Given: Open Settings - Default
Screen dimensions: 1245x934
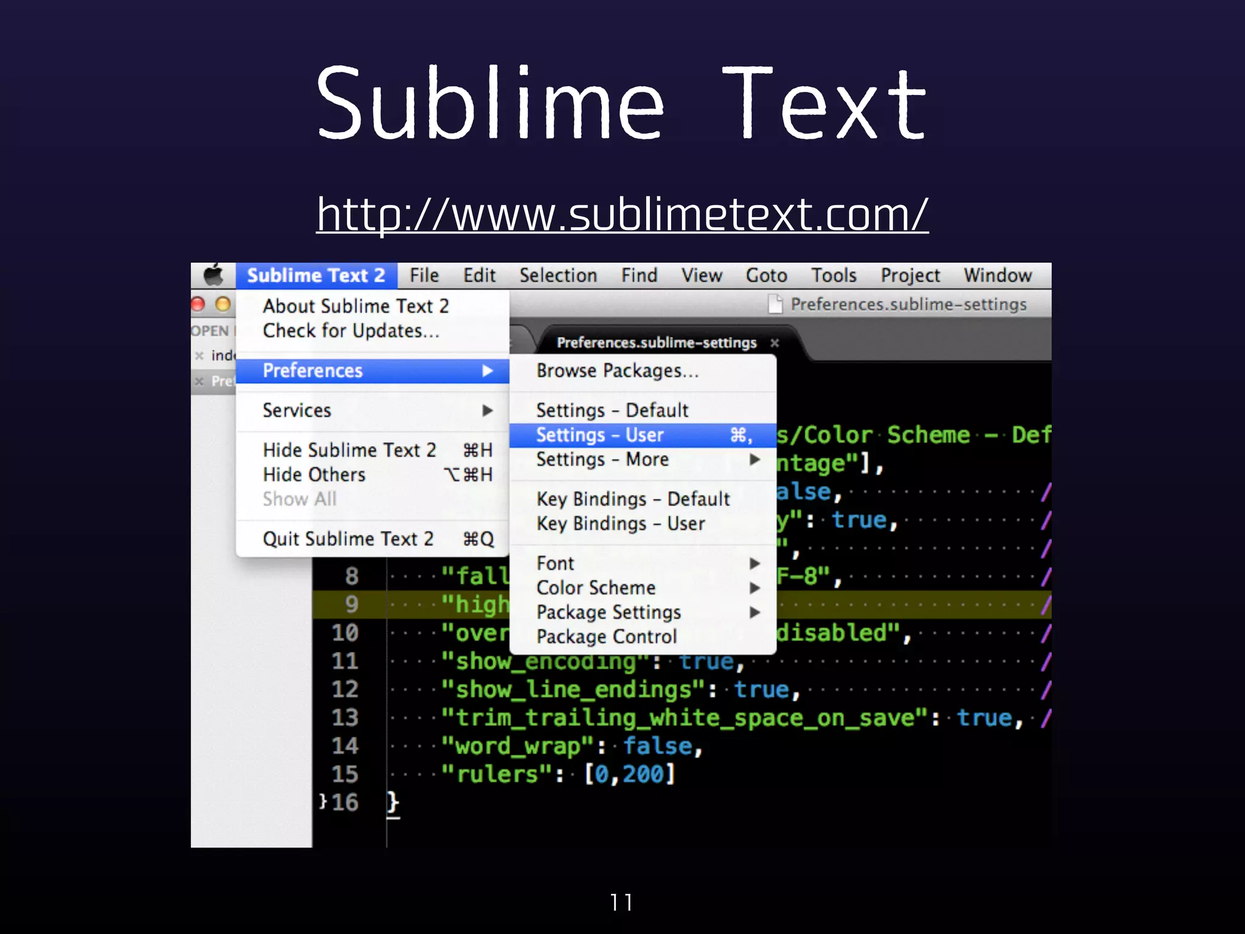Looking at the screenshot, I should [x=643, y=410].
